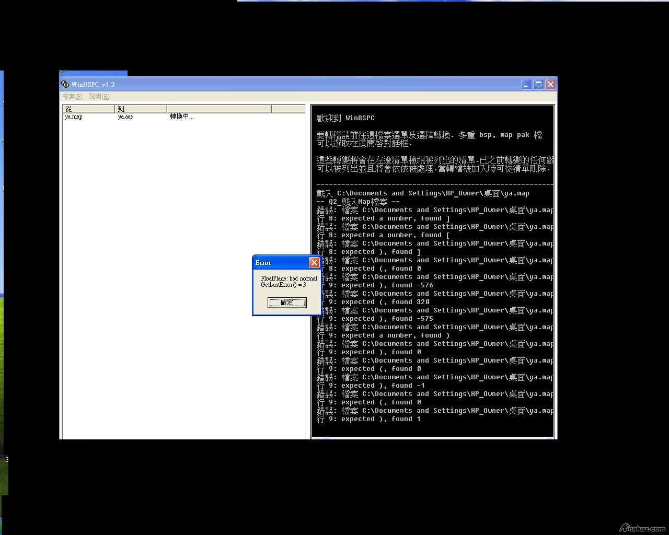Click the 載入 C:\Documents and Settings log line
The width and height of the screenshot is (669, 535).
(423, 193)
